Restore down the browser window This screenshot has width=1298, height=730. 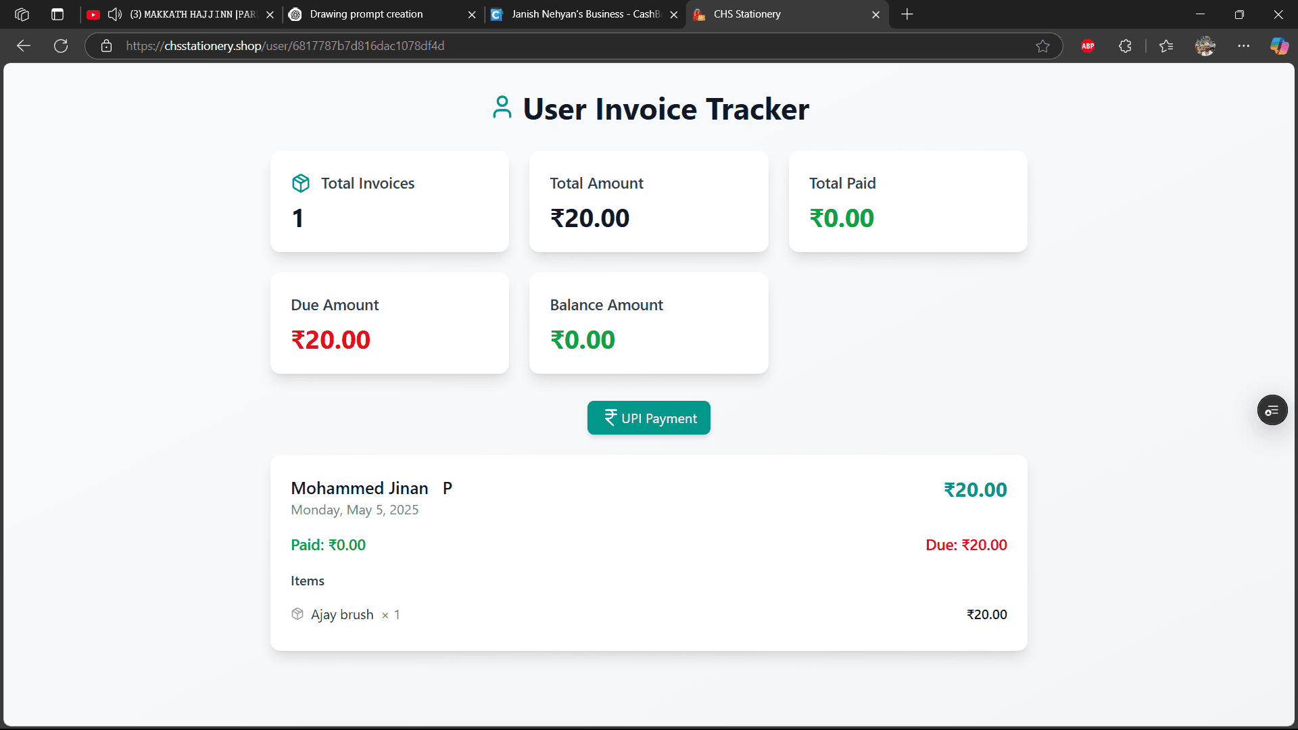[x=1239, y=14]
